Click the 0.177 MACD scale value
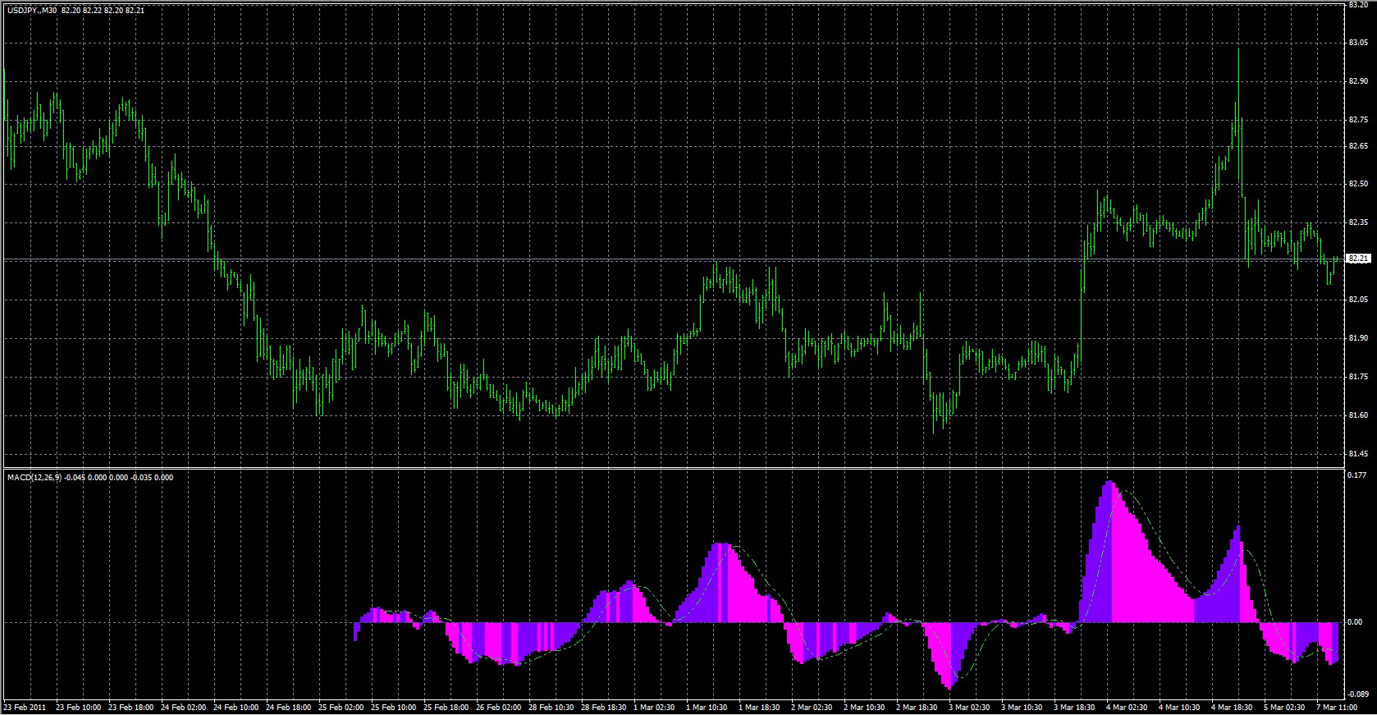This screenshot has height=715, width=1377. 1356,474
